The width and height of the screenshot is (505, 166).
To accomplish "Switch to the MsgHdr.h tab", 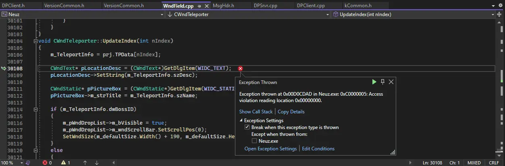I will pyautogui.click(x=223, y=6).
